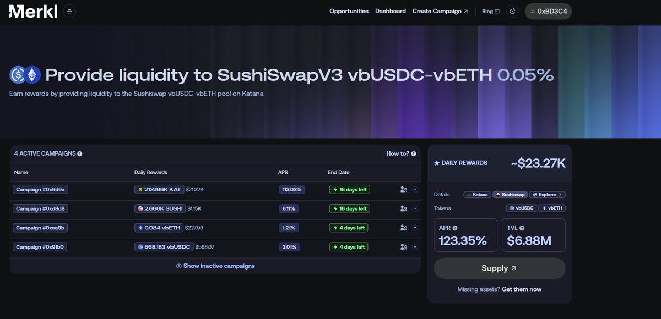Select Campaign #0xd8d8

(x=40, y=208)
